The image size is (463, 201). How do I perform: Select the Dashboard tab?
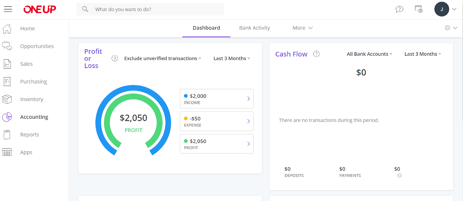click(x=206, y=28)
